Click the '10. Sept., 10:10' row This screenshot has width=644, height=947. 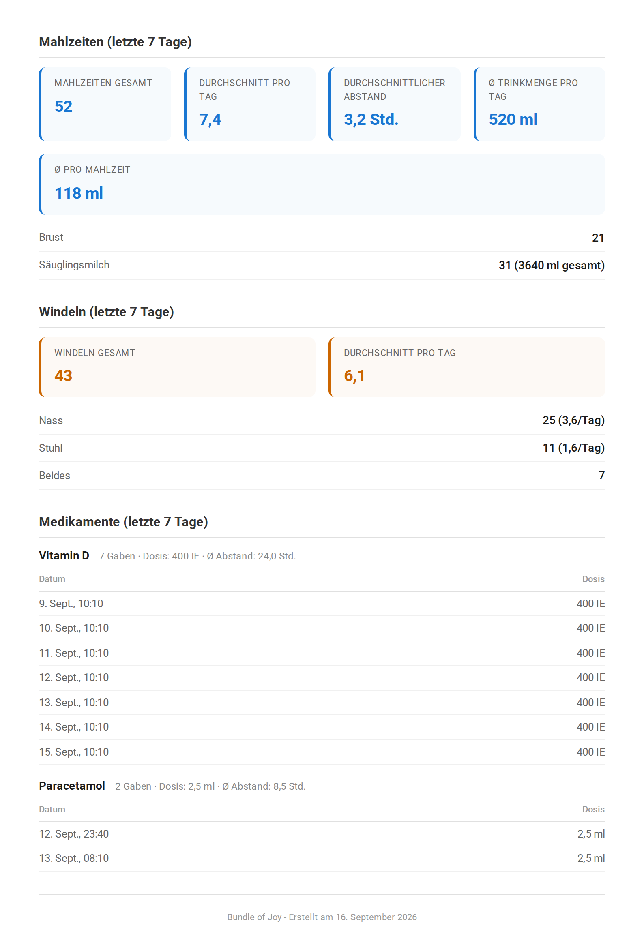(x=322, y=628)
